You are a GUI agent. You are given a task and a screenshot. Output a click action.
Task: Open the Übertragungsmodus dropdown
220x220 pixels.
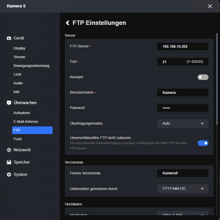coord(183,124)
